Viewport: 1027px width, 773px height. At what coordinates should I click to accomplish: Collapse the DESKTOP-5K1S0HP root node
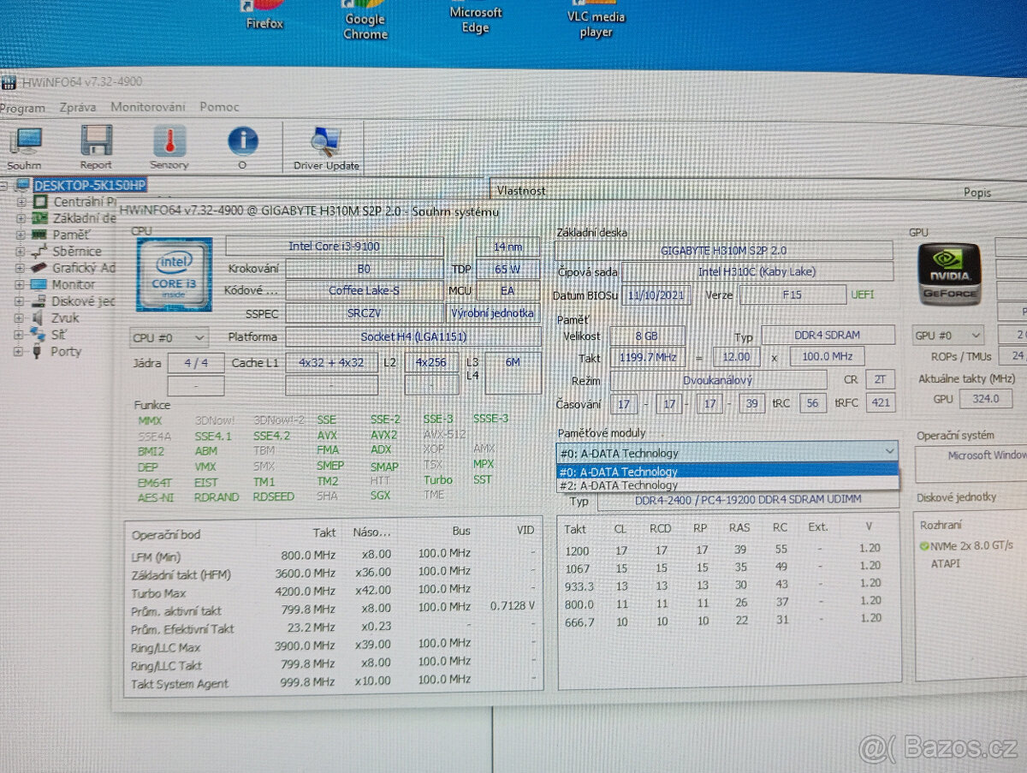coord(5,186)
